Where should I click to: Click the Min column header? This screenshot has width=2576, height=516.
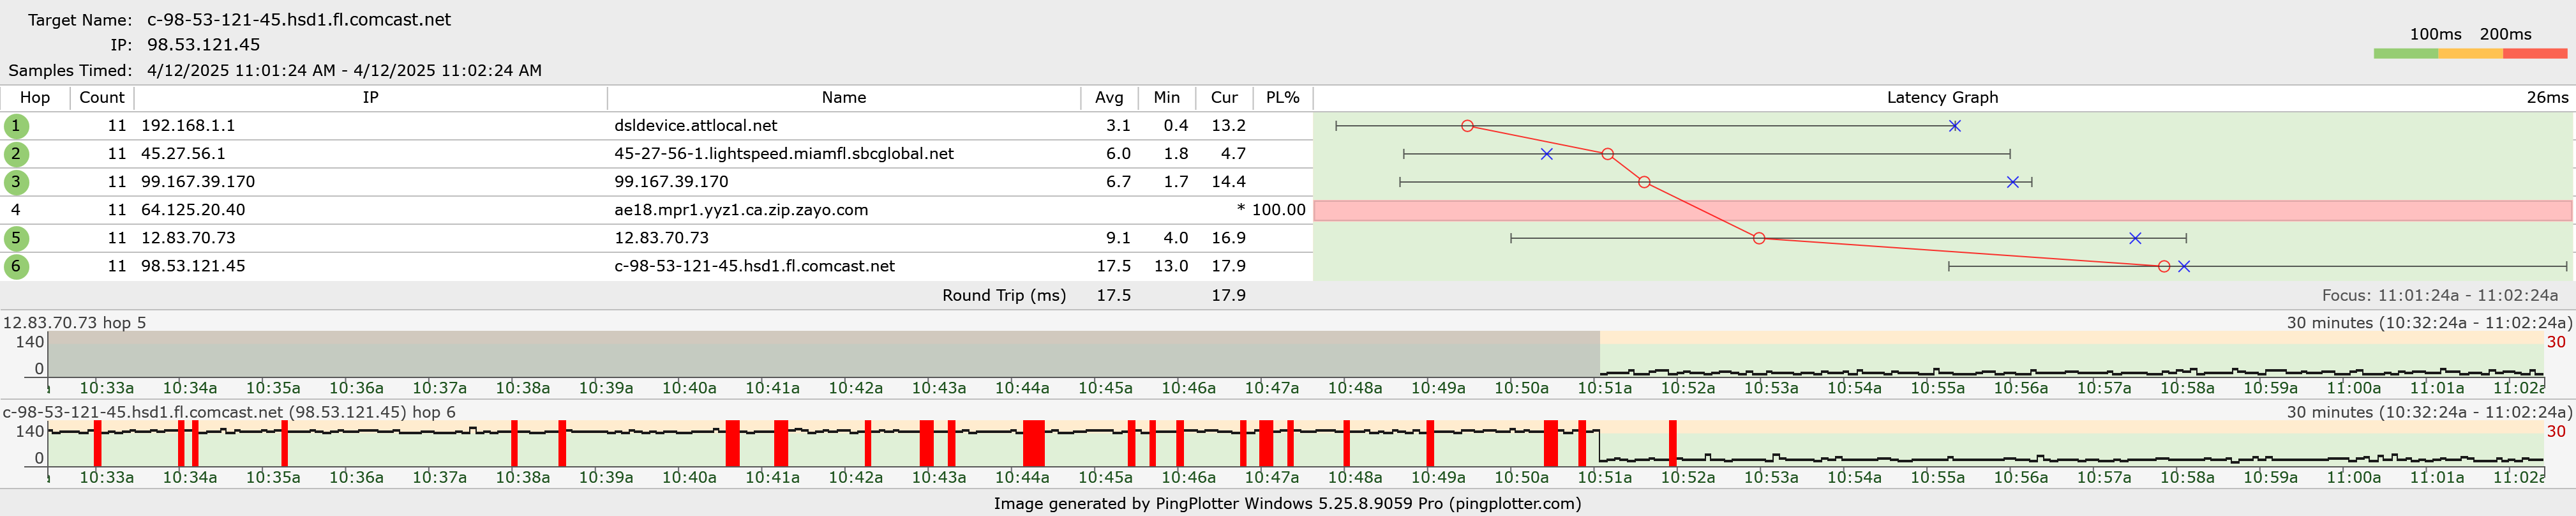pos(1167,98)
